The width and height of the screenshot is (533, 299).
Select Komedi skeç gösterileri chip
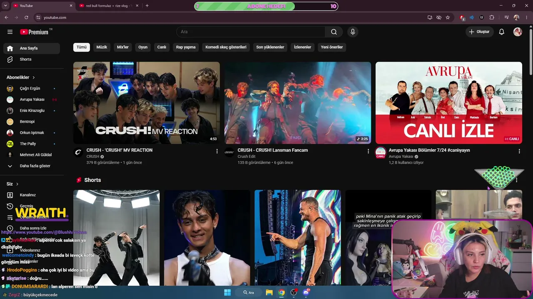[226, 47]
